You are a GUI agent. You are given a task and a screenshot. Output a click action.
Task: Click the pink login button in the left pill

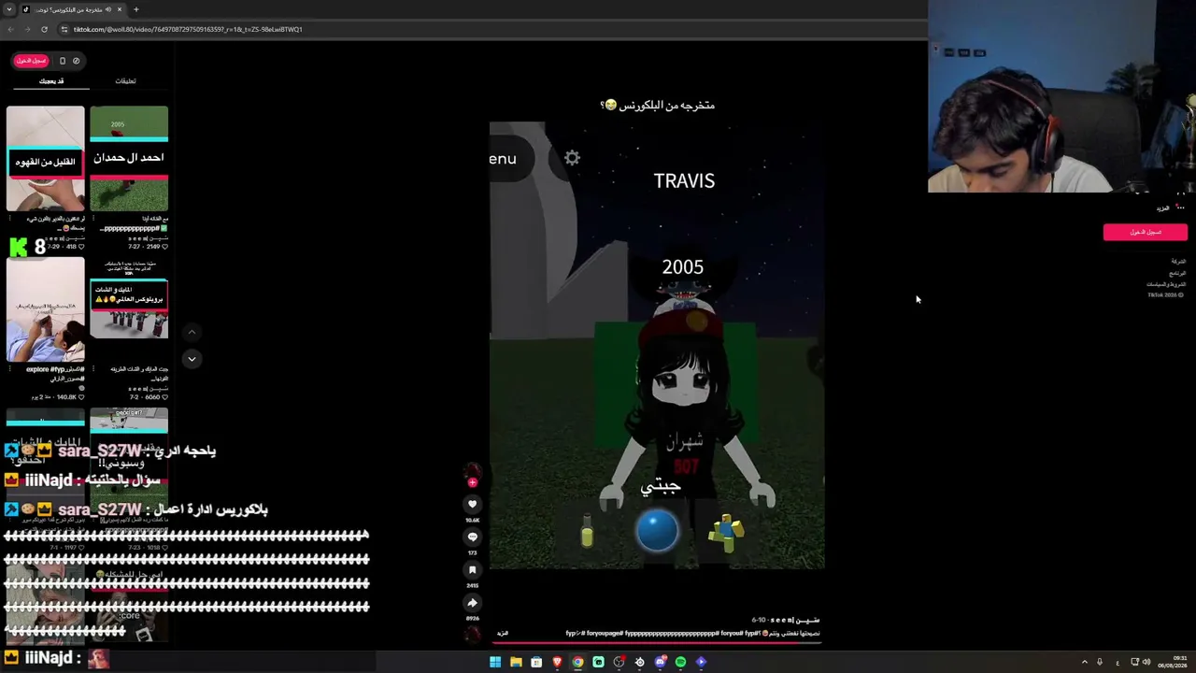[31, 61]
